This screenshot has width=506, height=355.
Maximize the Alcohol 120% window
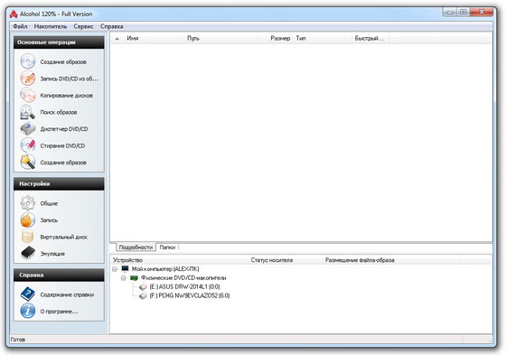(463, 13)
